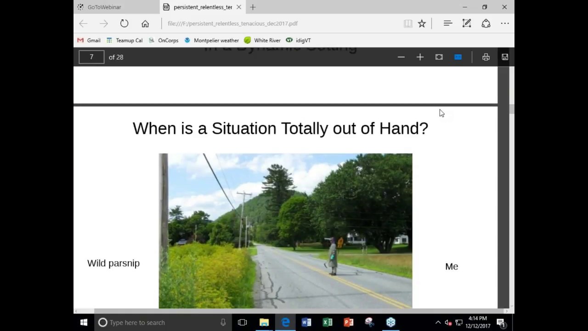Open Teamup Cal bookmark
The width and height of the screenshot is (588, 331).
pos(124,40)
